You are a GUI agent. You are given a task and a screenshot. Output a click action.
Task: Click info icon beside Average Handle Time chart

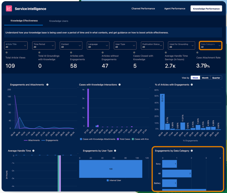pyautogui.click(x=33, y=151)
